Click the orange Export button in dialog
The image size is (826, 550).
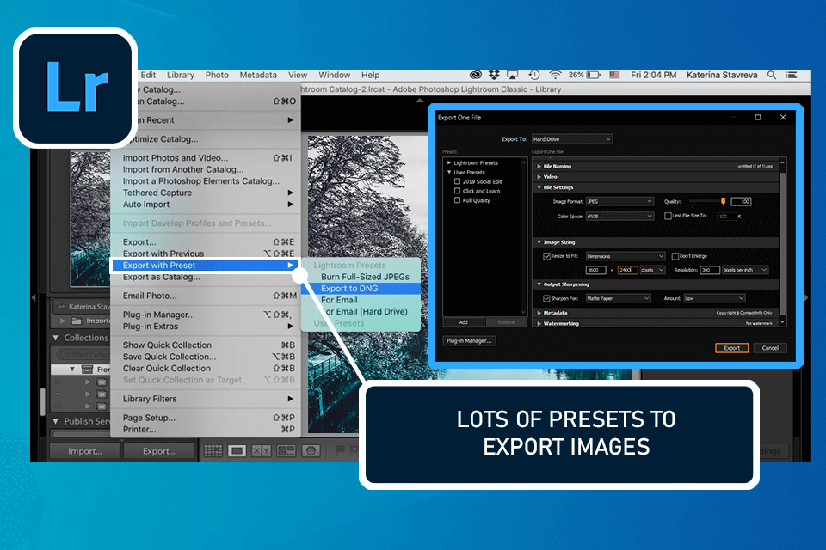(731, 348)
